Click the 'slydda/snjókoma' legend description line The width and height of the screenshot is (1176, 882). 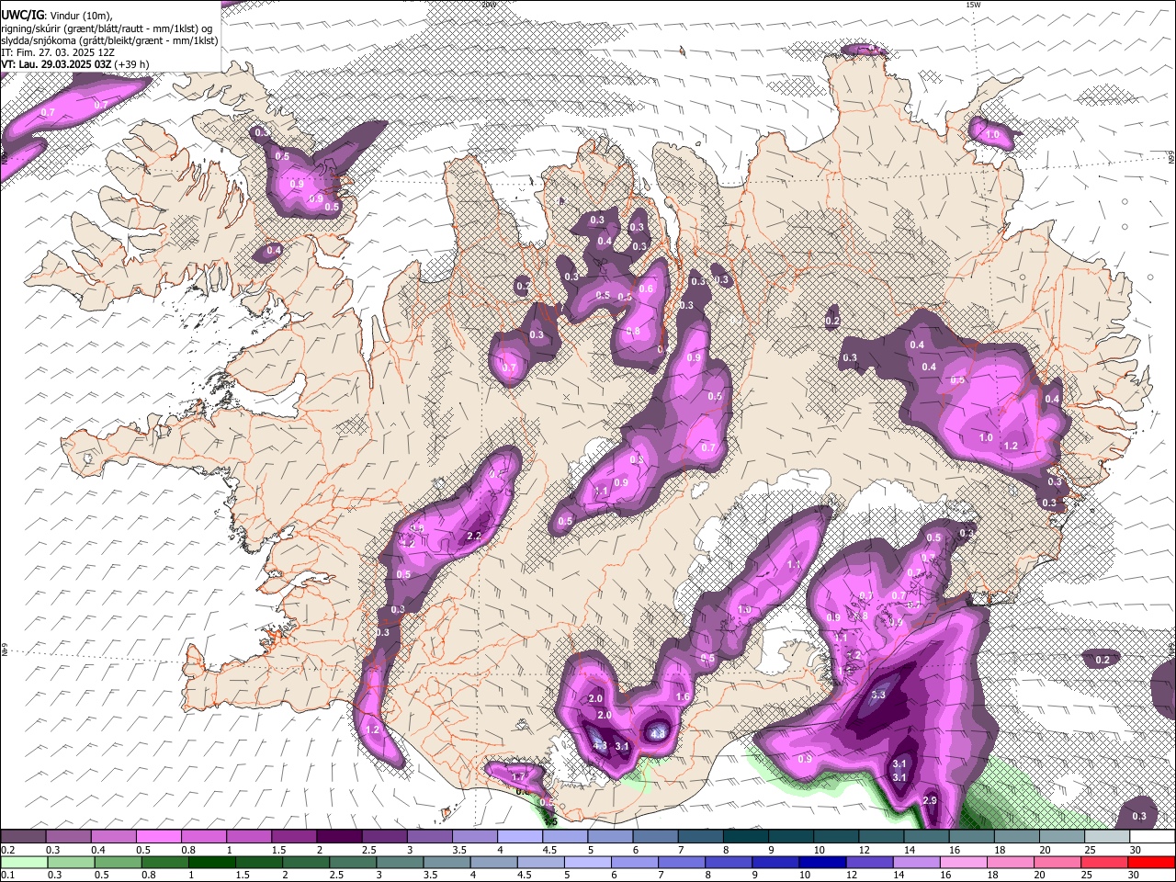(x=109, y=40)
